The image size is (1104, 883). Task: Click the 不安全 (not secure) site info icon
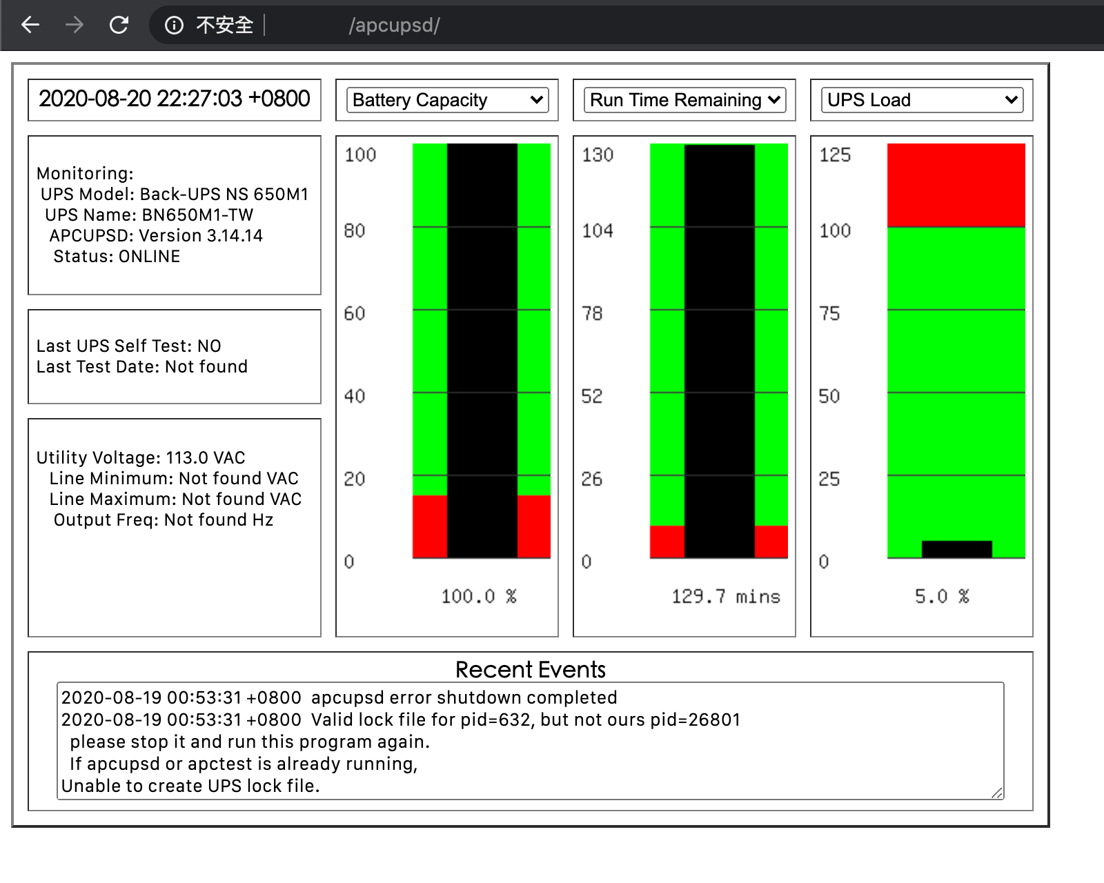pyautogui.click(x=173, y=25)
